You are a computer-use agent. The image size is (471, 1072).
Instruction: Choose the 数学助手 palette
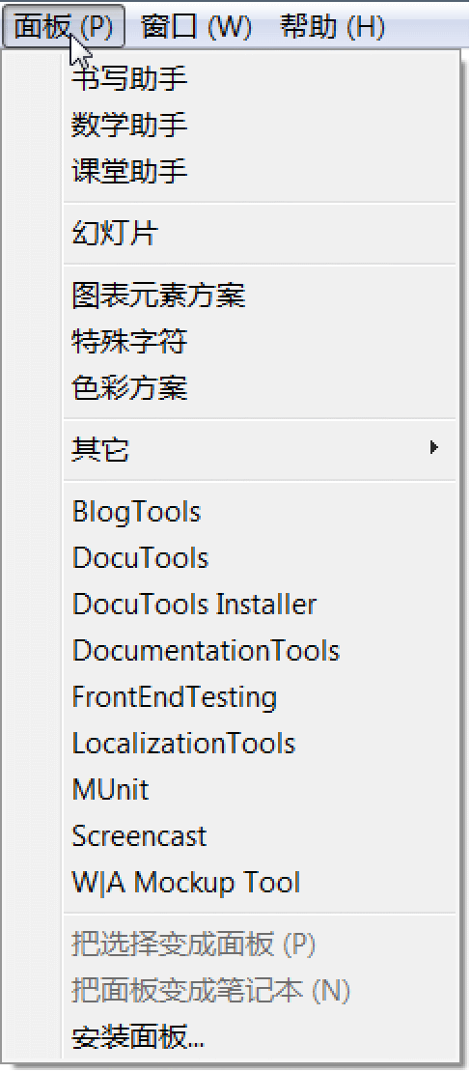pos(260,126)
